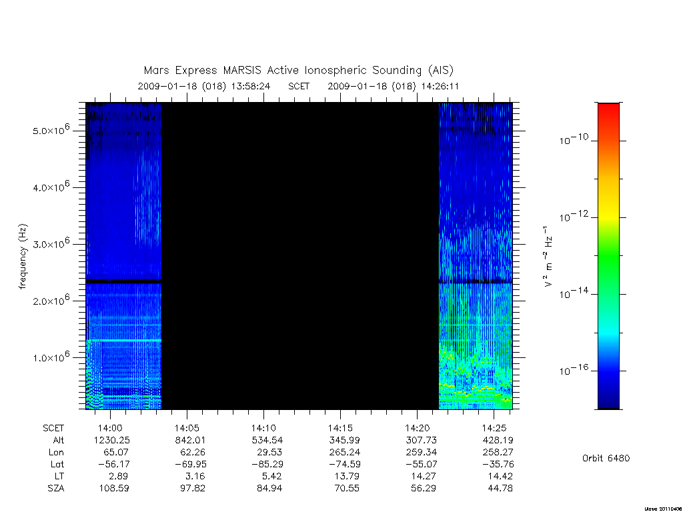Select end time '2009-01-18 (018) 14:26:11'
Screen dimensions: 683x512
click(394, 86)
